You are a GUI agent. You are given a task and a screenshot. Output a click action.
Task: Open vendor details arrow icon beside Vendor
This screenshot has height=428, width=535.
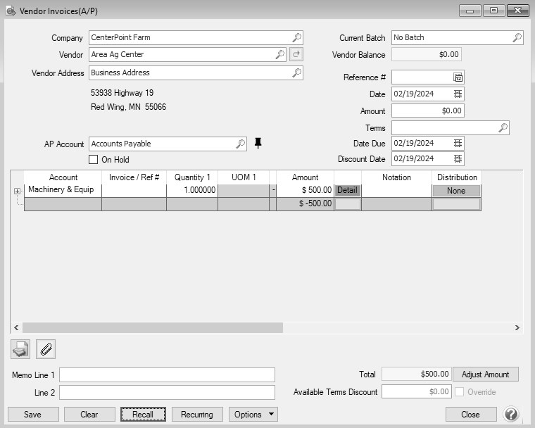pyautogui.click(x=296, y=54)
